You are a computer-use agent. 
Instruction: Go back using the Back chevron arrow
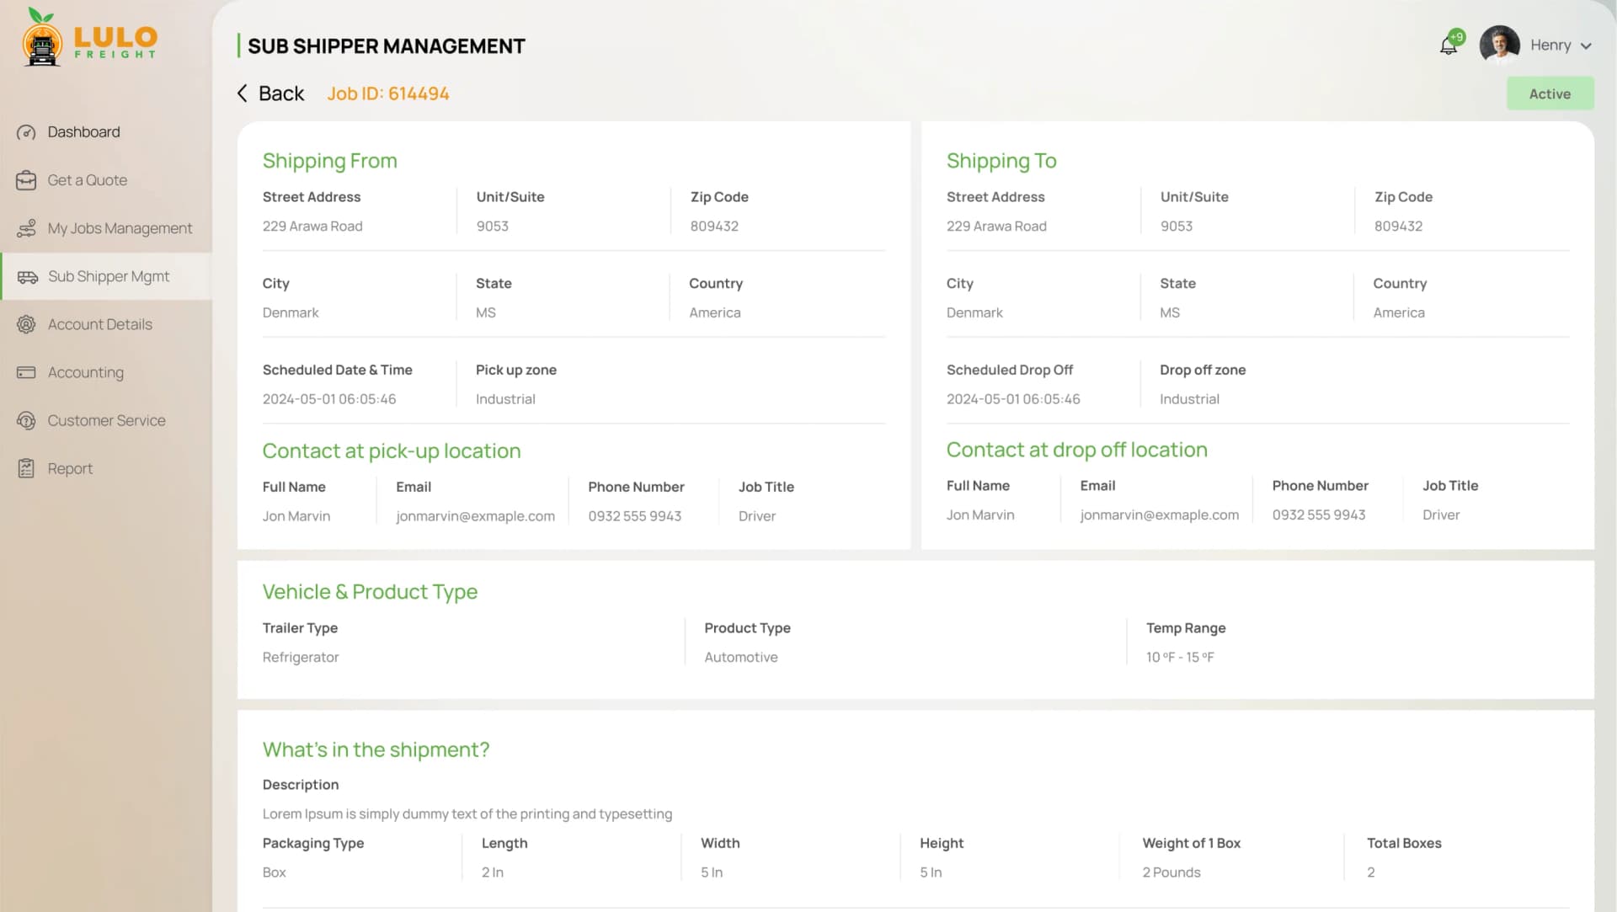pos(243,93)
